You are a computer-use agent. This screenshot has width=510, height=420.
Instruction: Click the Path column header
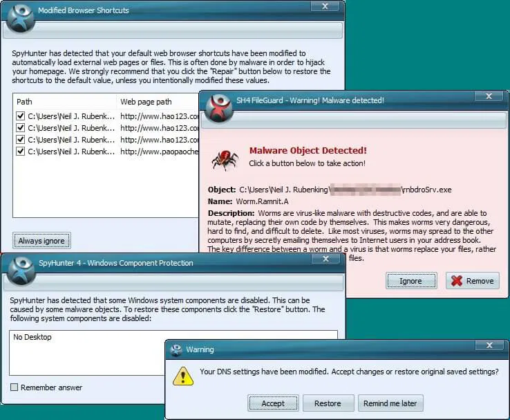[64, 102]
